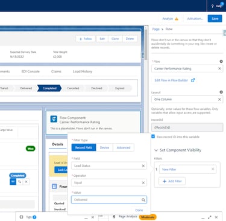The width and height of the screenshot is (226, 221).
Task: Collapse the Set Component Visibility section
Action: [x=156, y=150]
